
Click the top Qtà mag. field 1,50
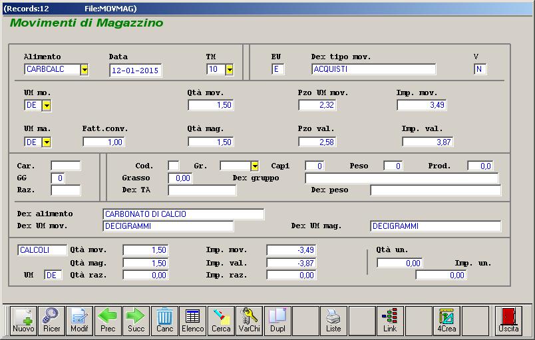[x=211, y=142]
